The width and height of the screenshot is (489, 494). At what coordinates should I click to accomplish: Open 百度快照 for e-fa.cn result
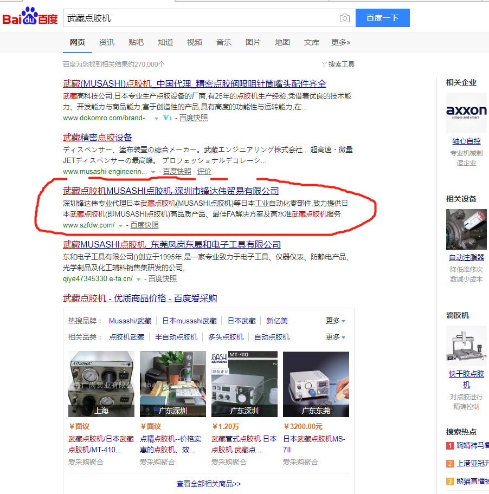tap(163, 278)
